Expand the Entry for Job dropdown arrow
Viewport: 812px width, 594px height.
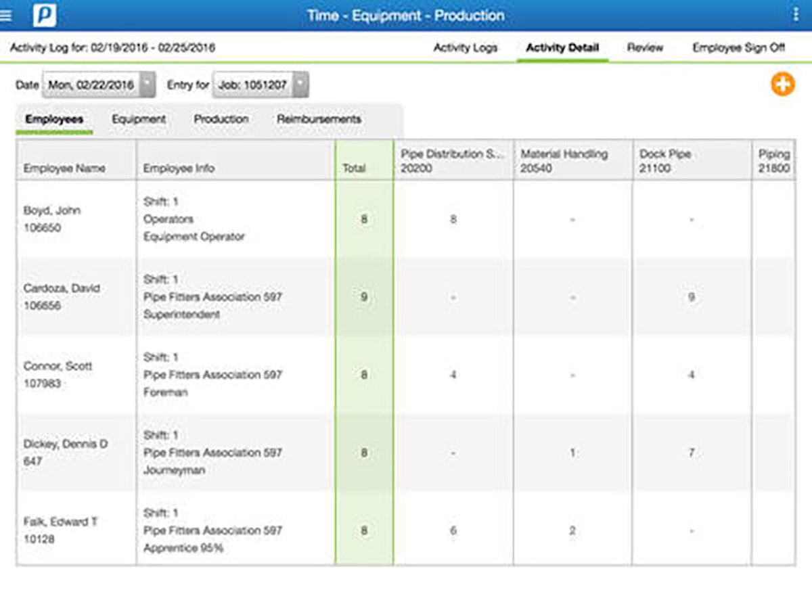pos(301,85)
